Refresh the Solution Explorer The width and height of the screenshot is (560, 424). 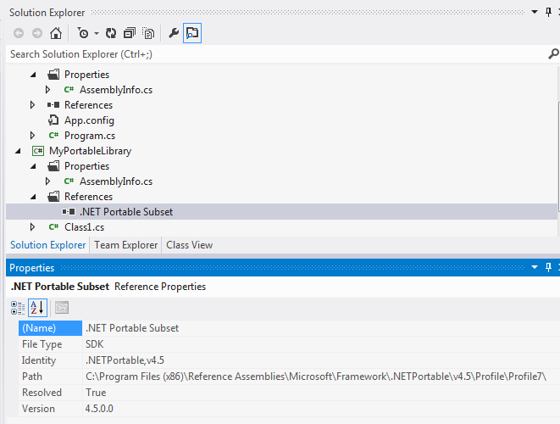tap(111, 33)
